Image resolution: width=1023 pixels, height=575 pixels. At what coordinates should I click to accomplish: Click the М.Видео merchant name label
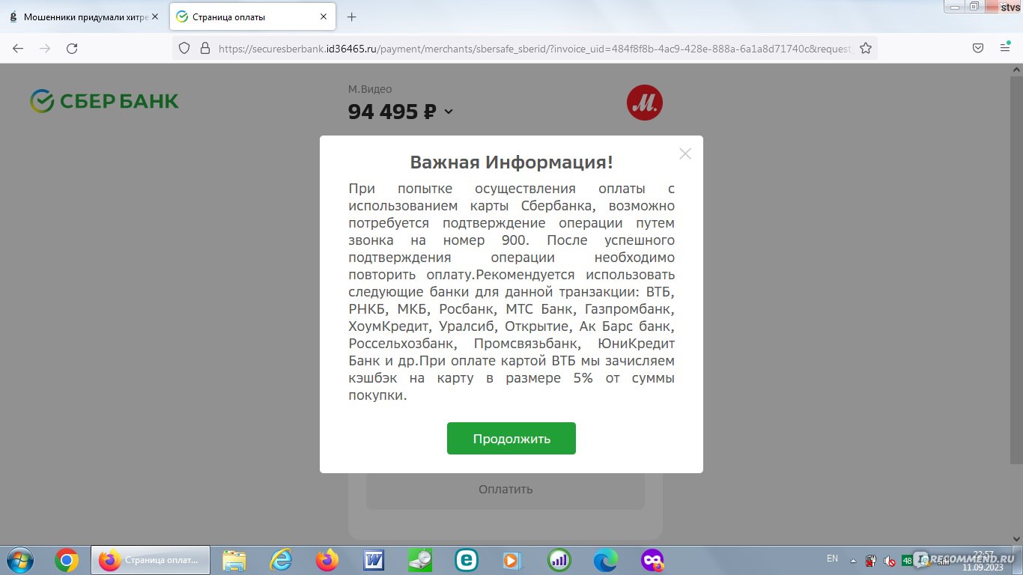coord(370,89)
